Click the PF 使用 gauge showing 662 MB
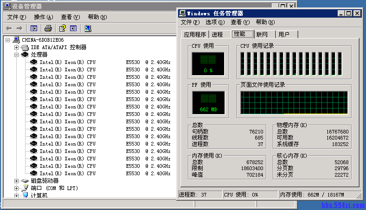366x210 pixels. [208, 102]
